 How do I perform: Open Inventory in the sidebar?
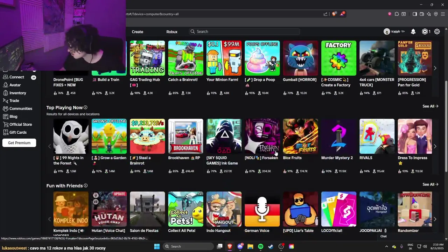tap(17, 93)
